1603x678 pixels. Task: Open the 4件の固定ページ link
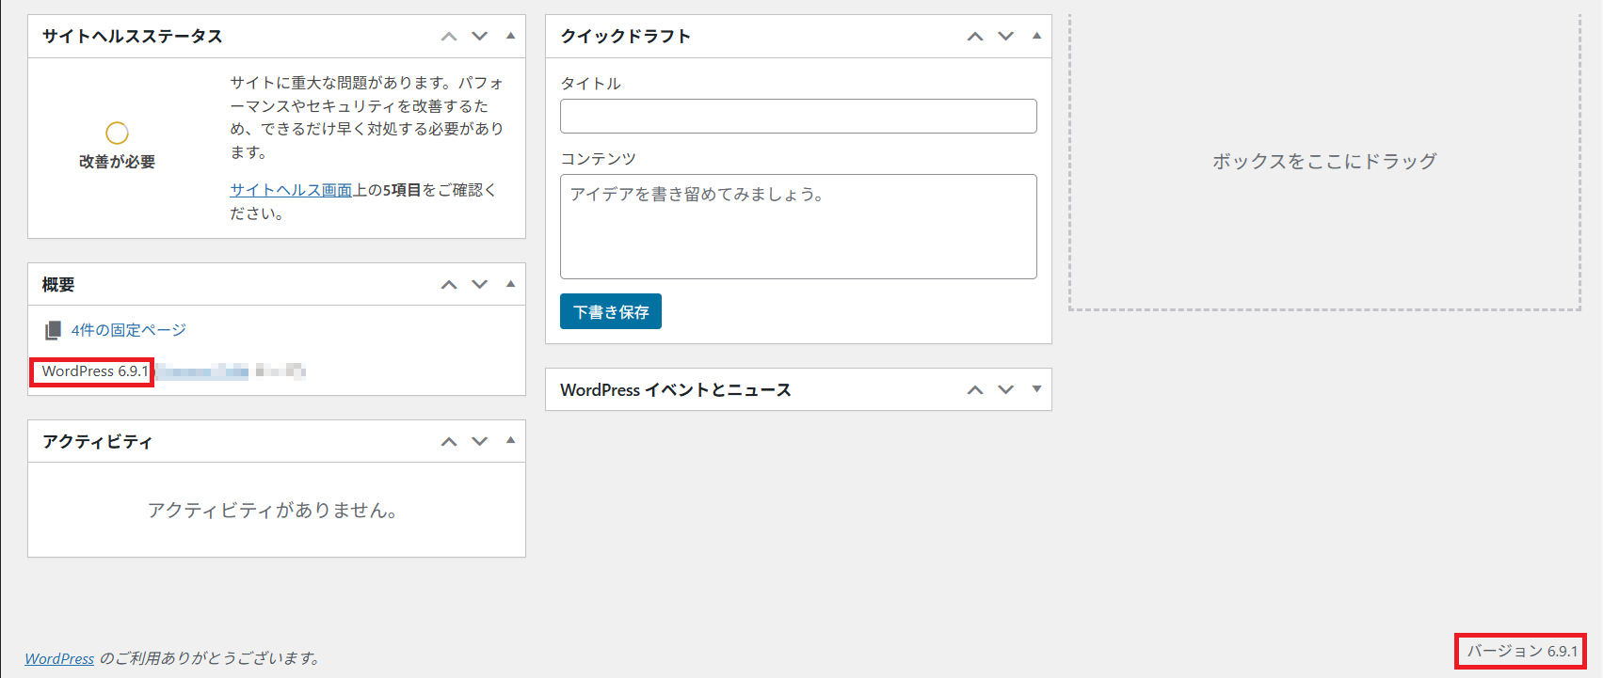pyautogui.click(x=129, y=330)
